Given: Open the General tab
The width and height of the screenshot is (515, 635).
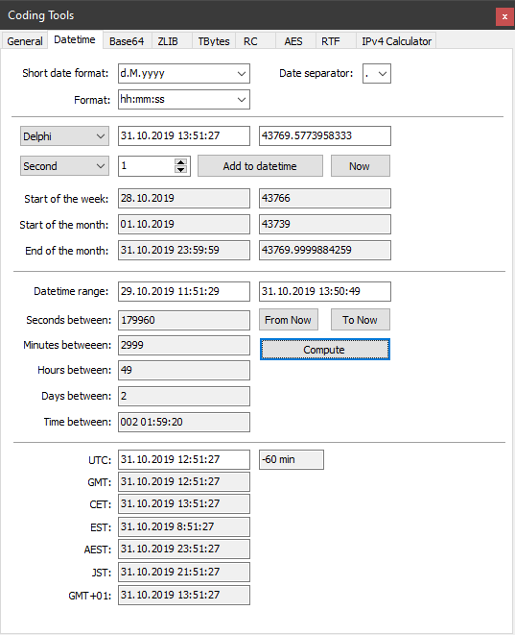Looking at the screenshot, I should point(25,41).
